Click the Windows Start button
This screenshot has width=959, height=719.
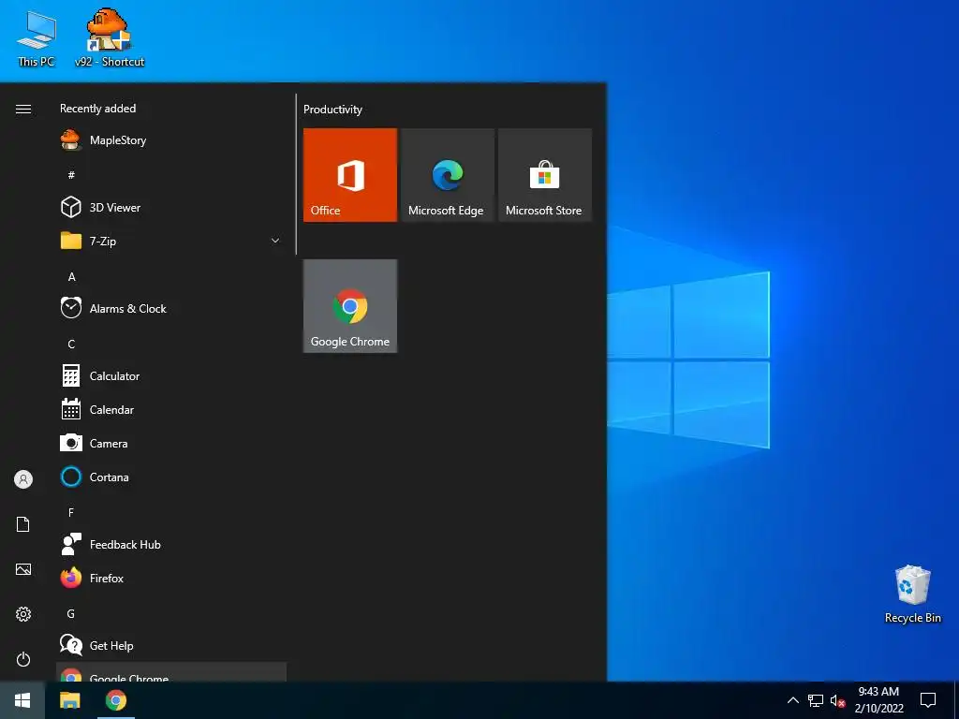click(22, 700)
